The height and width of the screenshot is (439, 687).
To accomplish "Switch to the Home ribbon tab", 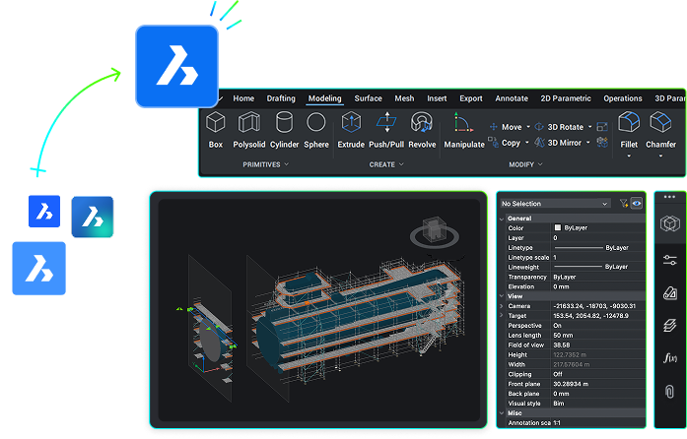I will tap(243, 98).
